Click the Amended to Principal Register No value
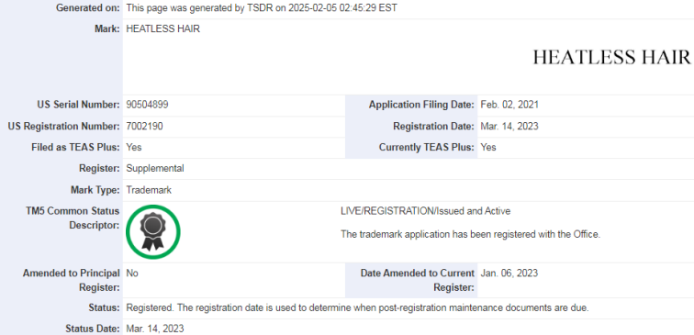This screenshot has height=335, width=694. click(x=132, y=273)
